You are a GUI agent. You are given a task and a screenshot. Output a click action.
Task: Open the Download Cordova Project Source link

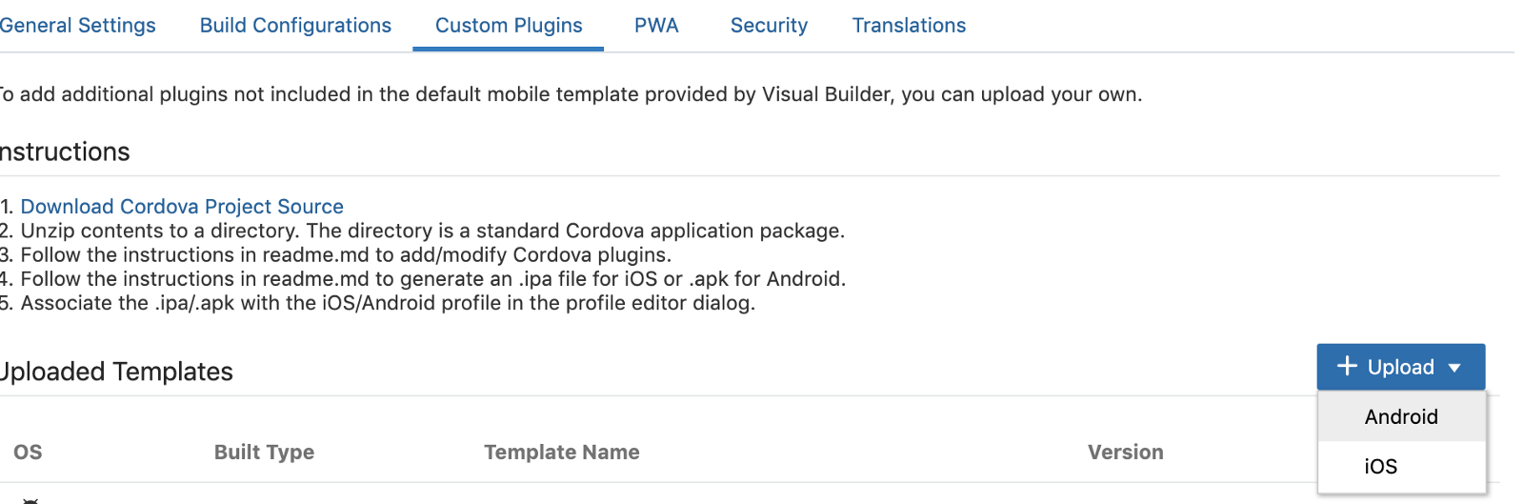[x=182, y=207]
